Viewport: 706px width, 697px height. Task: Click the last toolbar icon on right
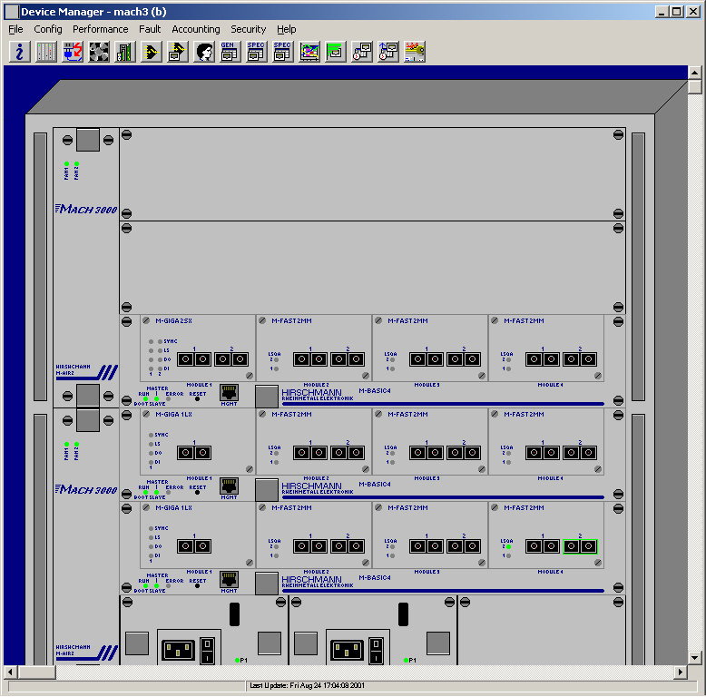tap(415, 52)
